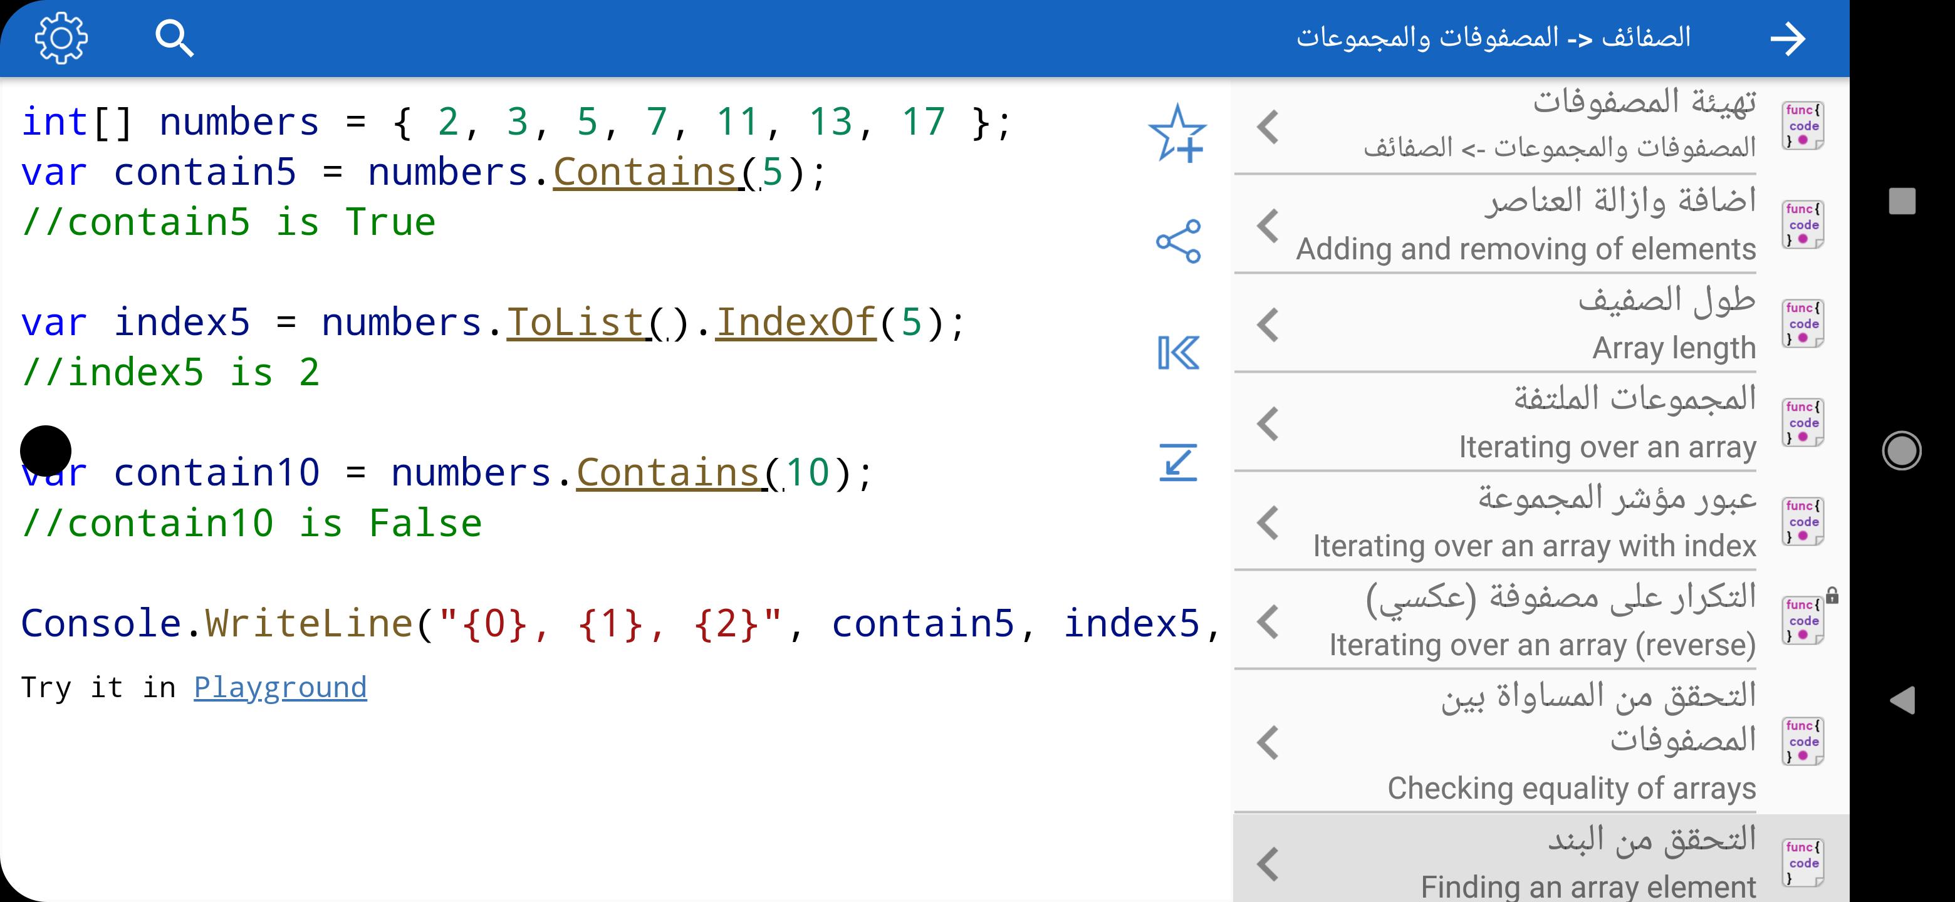
Task: Tap func code icon for Adding and removing
Action: coord(1803,224)
